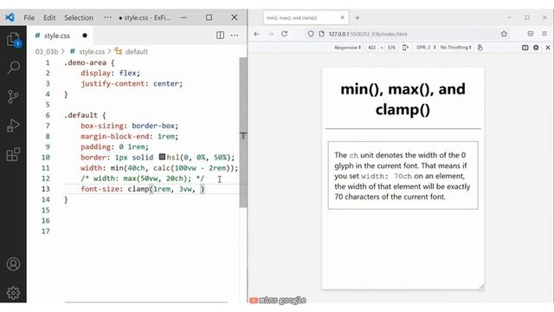Open the Edit menu

[49, 17]
